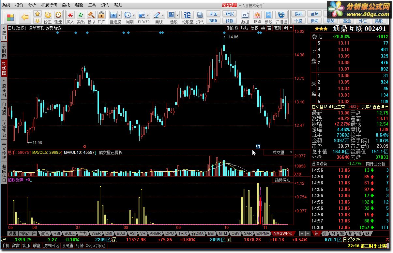Click the down arrow toolbar icon
393x253 pixels.
point(37,20)
